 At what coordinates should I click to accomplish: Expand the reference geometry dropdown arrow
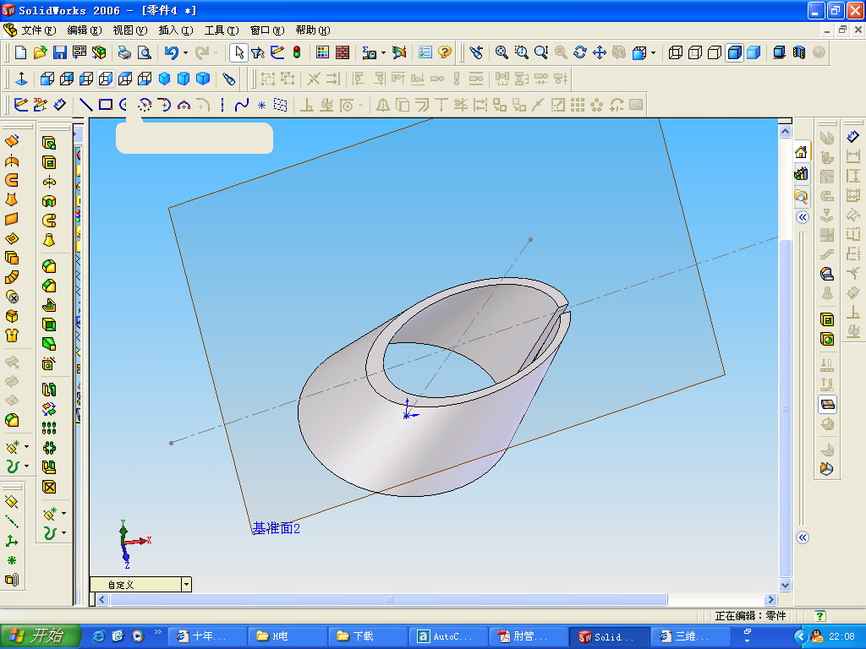click(x=26, y=446)
